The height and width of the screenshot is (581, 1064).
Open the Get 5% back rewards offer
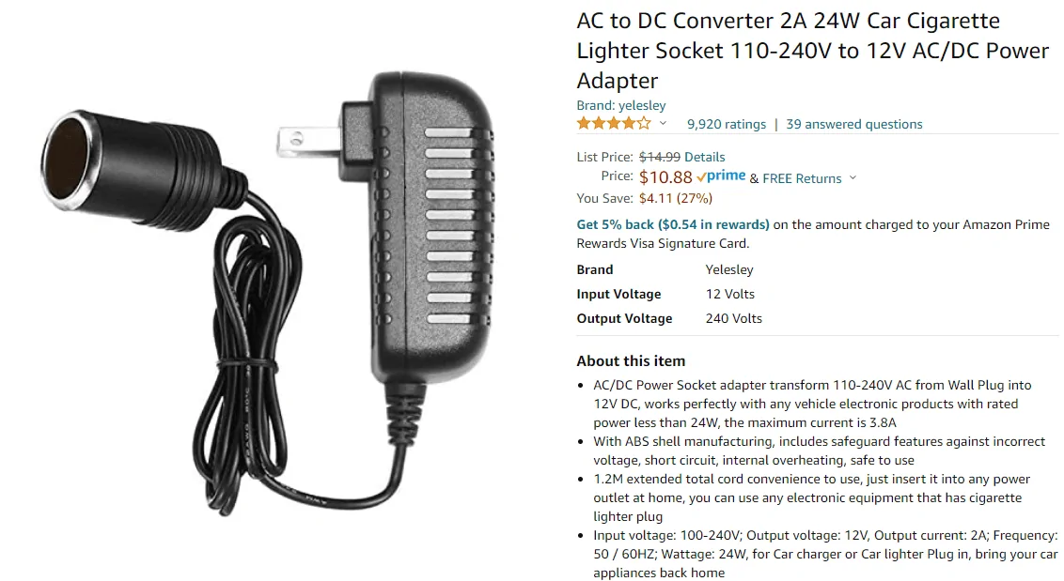point(673,224)
